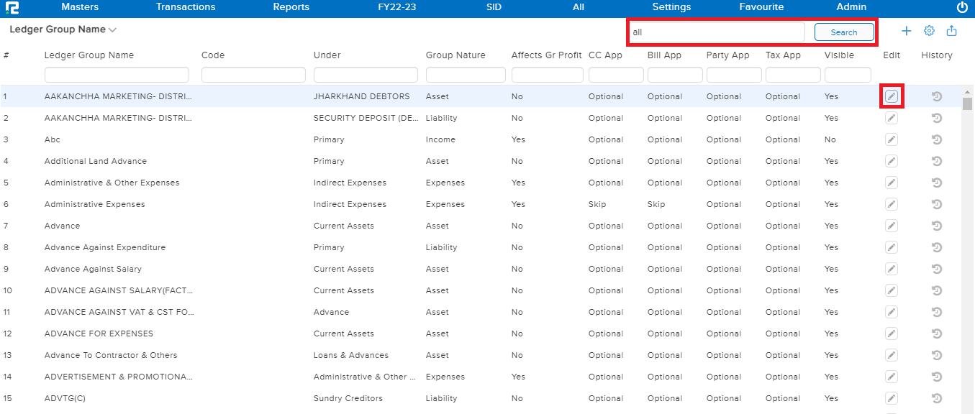This screenshot has width=975, height=414.
Task: Open the Reports menu
Action: [291, 7]
